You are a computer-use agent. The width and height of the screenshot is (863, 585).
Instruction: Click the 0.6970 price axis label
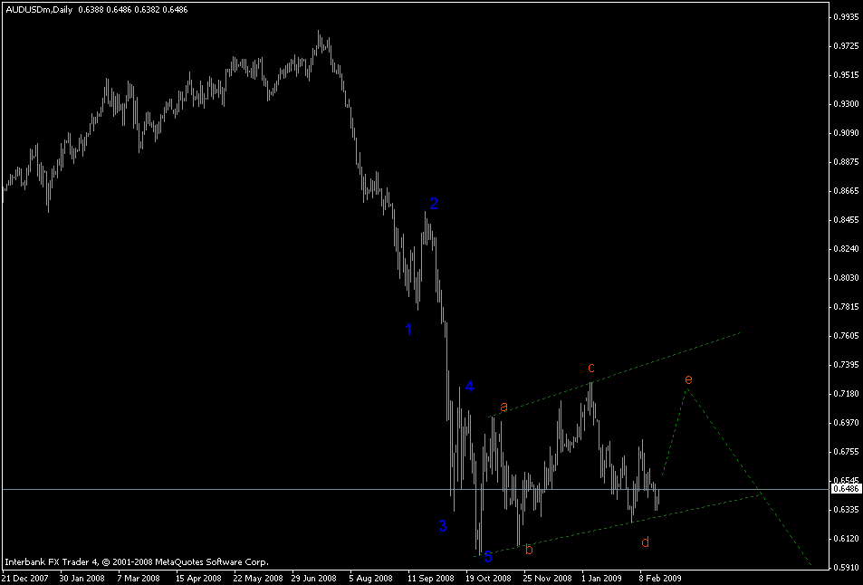click(844, 423)
